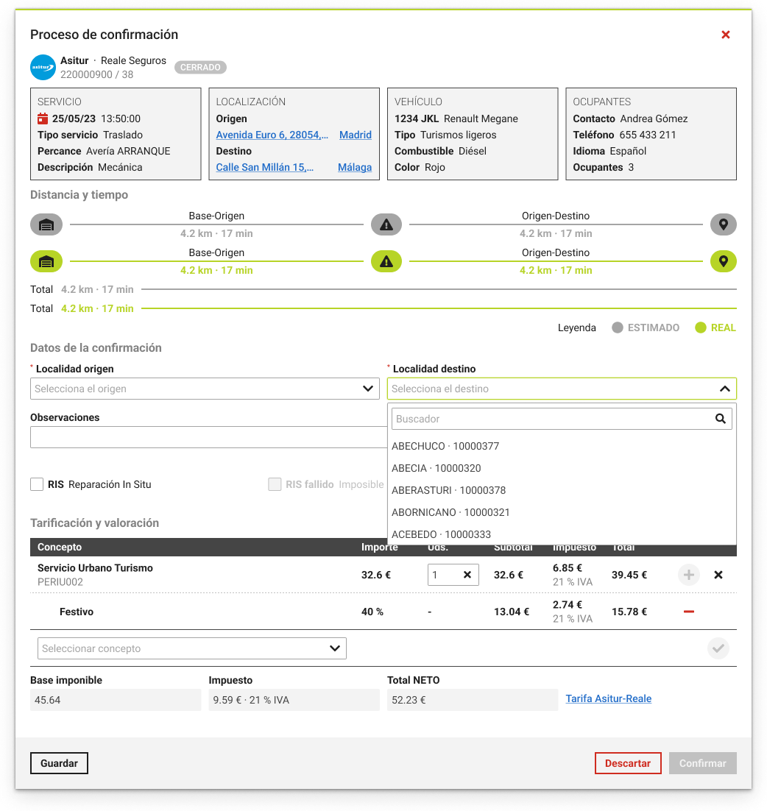Click the Guardar button
This screenshot has height=811, width=767.
(x=59, y=763)
